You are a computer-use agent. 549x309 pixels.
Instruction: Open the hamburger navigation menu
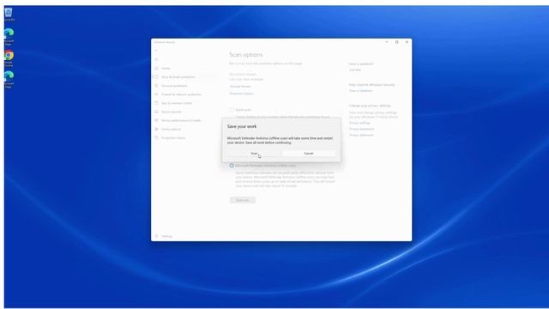156,59
